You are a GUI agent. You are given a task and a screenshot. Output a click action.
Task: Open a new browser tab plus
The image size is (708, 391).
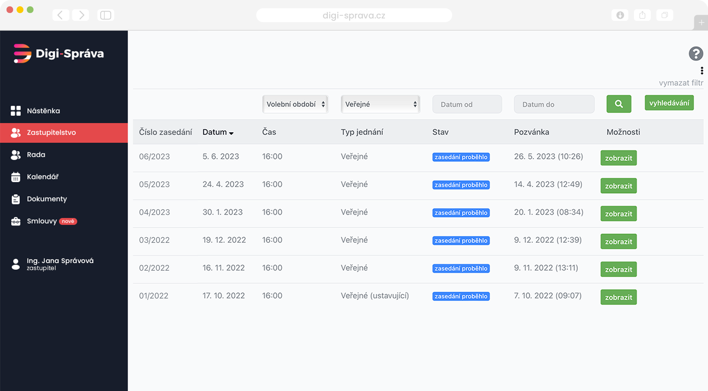(701, 23)
